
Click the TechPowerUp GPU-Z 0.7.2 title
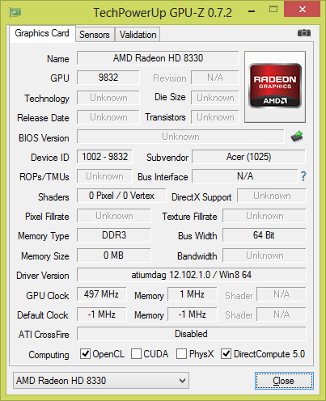(x=163, y=13)
